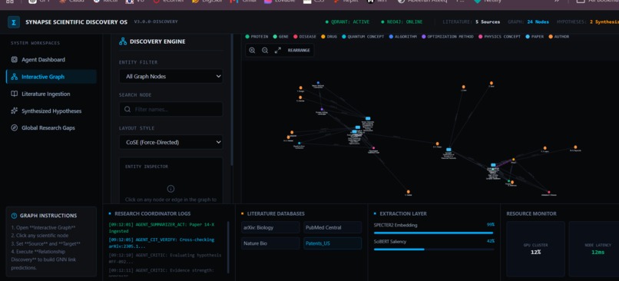Click the Global Research Gaps compass icon
Viewport: 619px width, 281px height.
point(15,128)
